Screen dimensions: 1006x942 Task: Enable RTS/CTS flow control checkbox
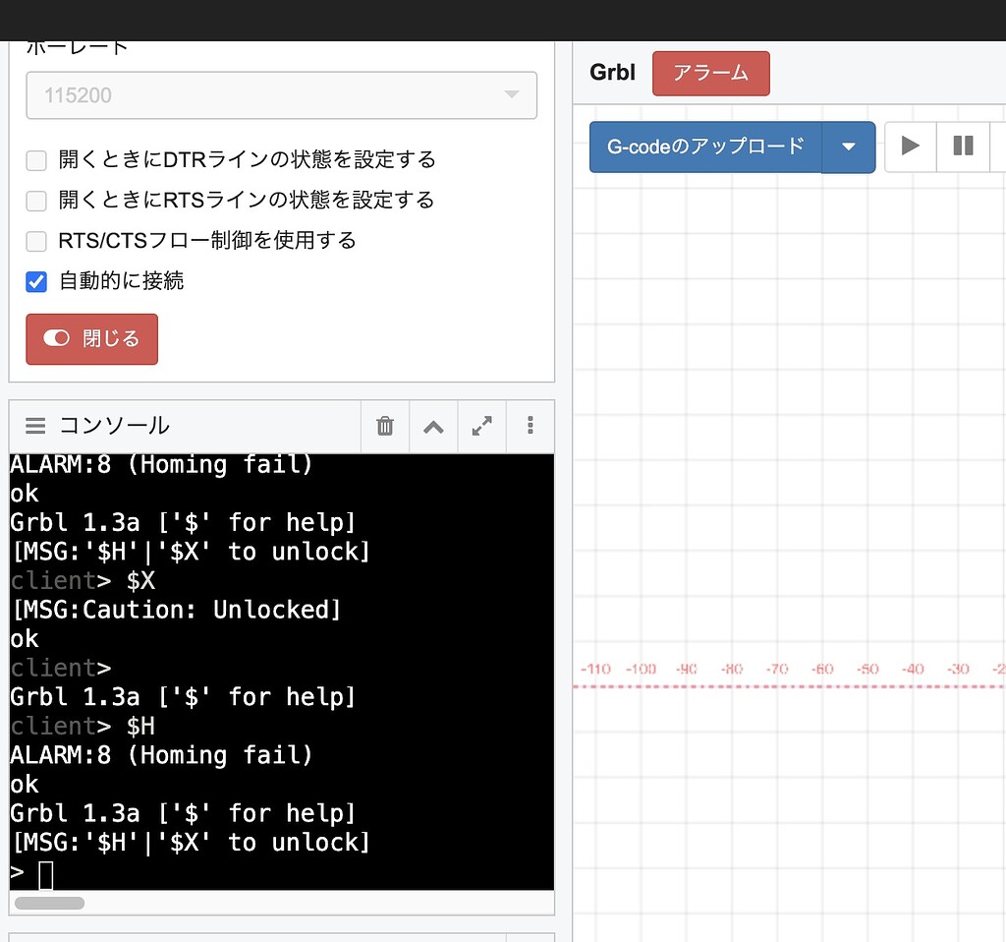(x=36, y=241)
